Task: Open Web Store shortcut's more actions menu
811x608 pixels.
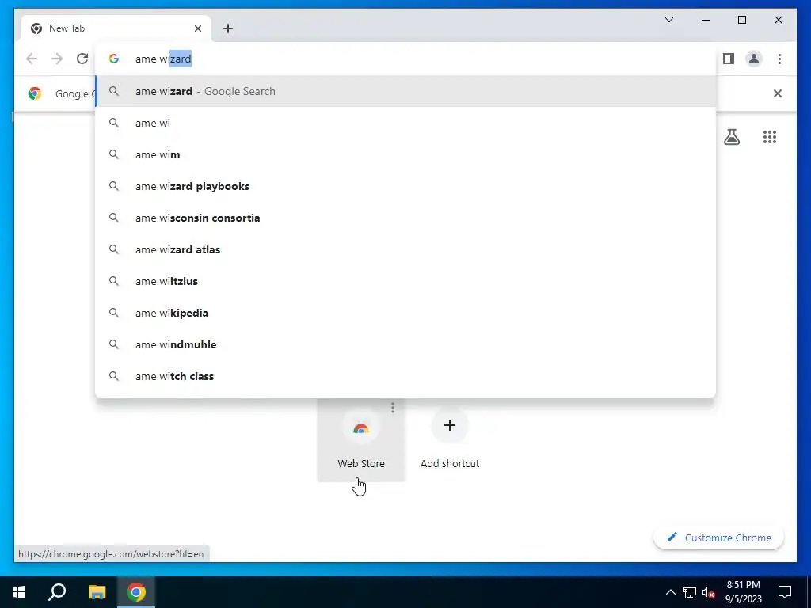Action: pos(393,408)
